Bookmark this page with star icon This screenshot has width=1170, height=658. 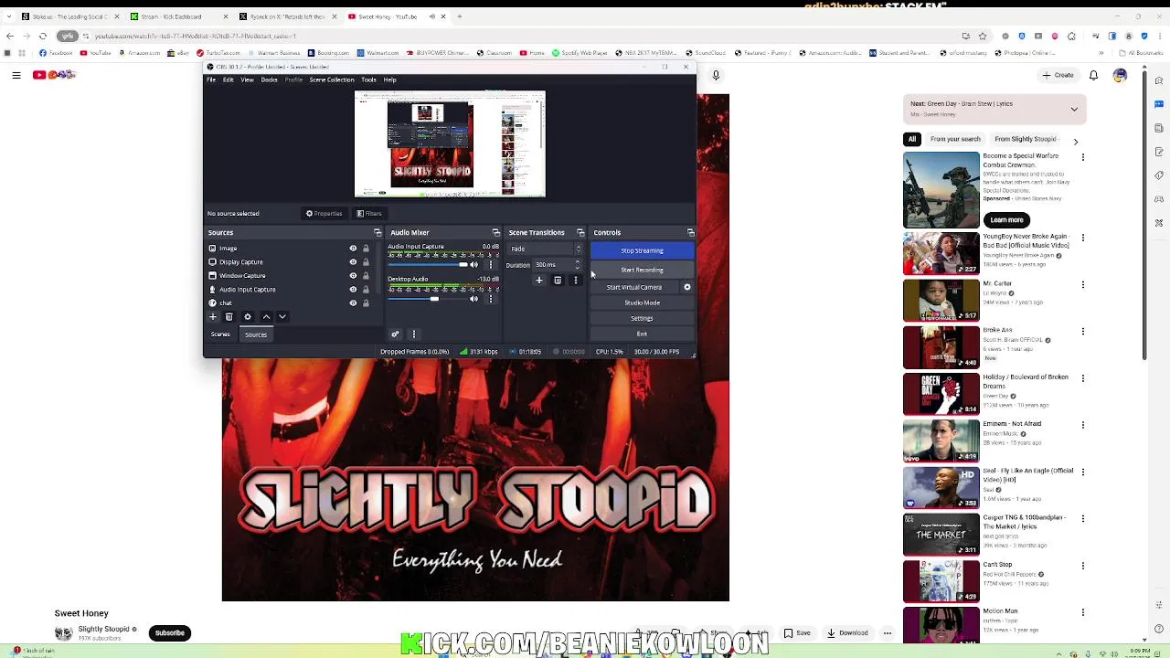click(x=983, y=36)
